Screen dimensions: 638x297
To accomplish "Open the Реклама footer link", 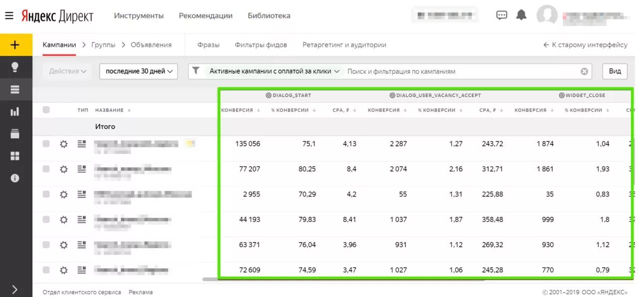I will 141,293.
